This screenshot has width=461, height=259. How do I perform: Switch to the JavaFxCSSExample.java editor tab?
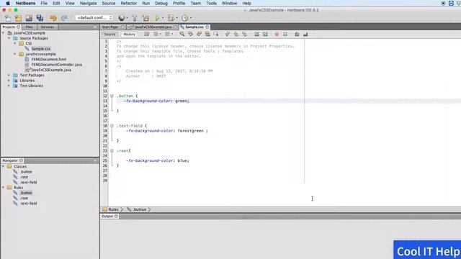tap(153, 27)
